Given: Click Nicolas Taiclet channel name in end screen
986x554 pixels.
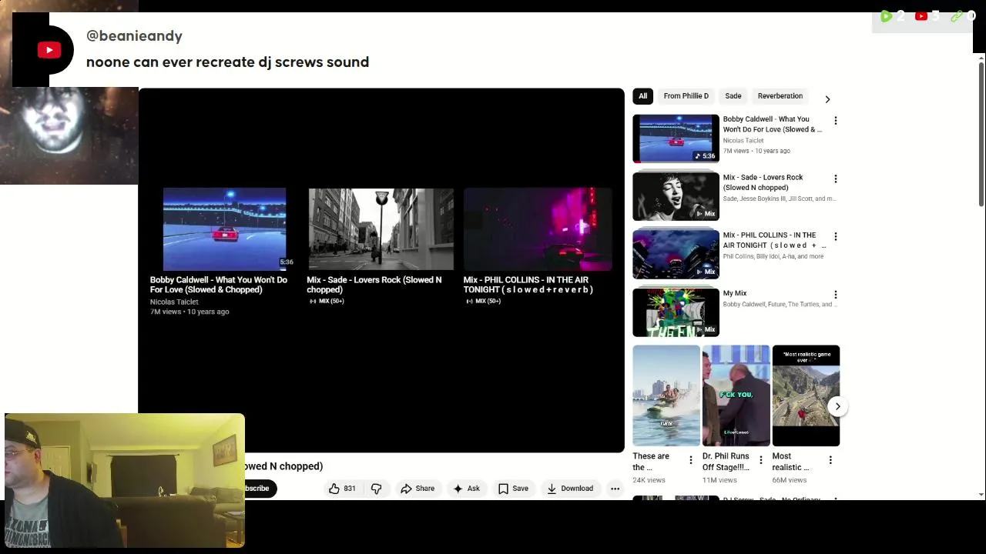Looking at the screenshot, I should tap(174, 302).
